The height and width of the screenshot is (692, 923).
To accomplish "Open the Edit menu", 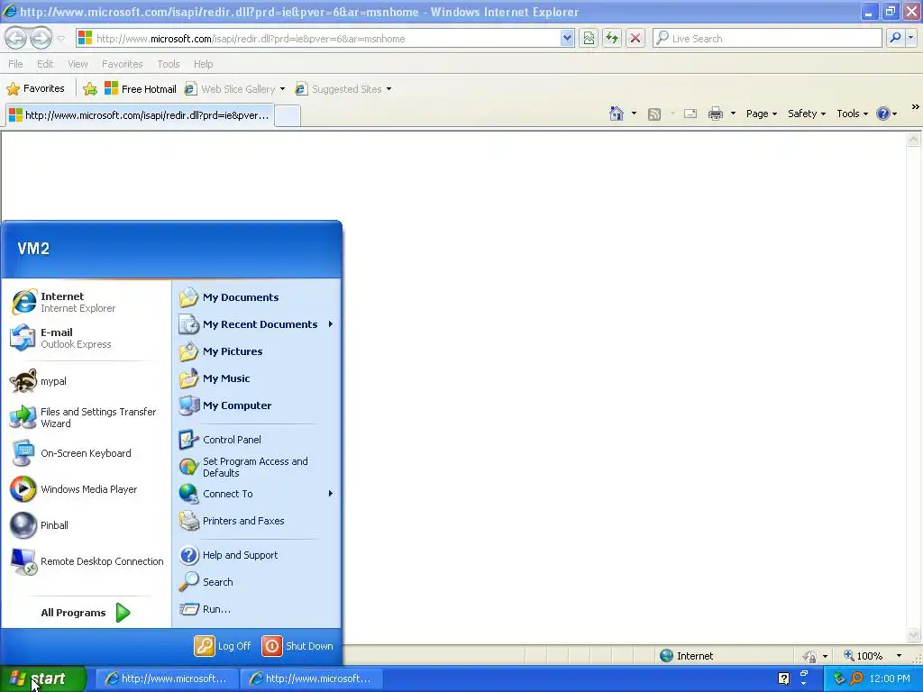I will [x=45, y=64].
